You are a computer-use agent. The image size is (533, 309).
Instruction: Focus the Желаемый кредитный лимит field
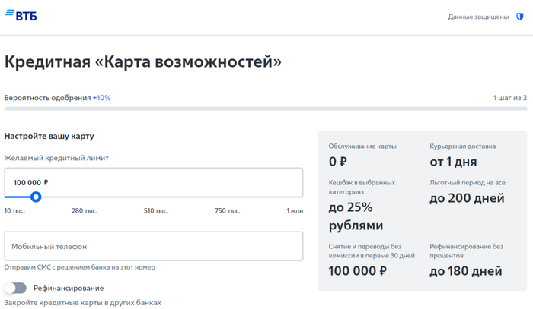pos(154,182)
